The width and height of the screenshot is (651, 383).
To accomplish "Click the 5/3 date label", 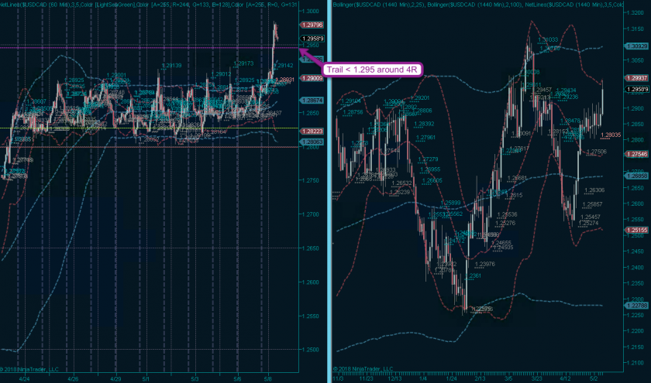I will (x=195, y=378).
